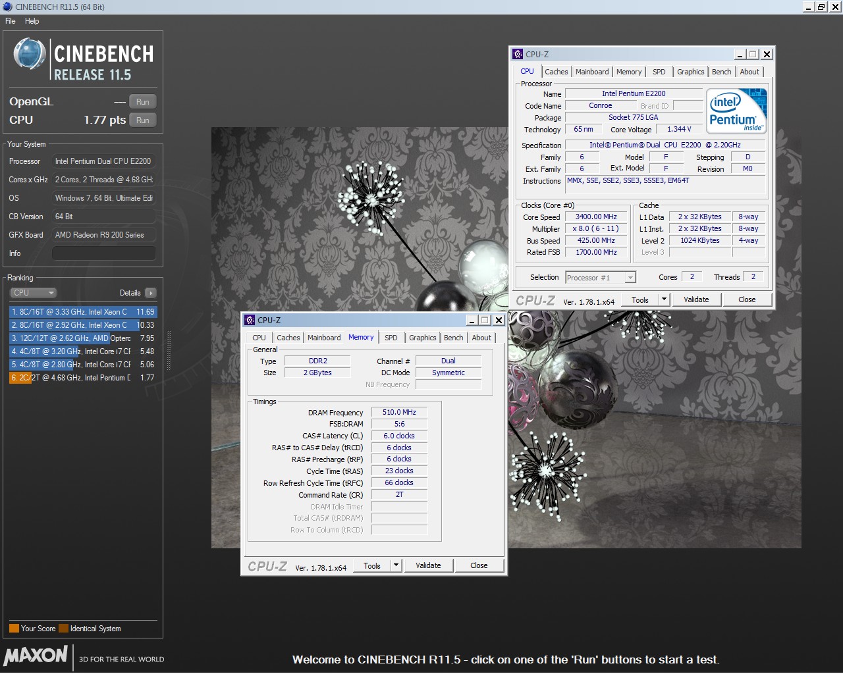
Task: Click the CPU-Z Memory window title icon
Action: click(x=250, y=321)
